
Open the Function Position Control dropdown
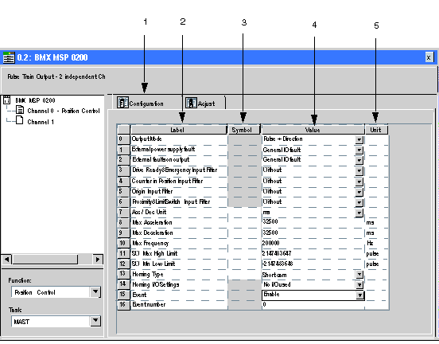[95, 292]
